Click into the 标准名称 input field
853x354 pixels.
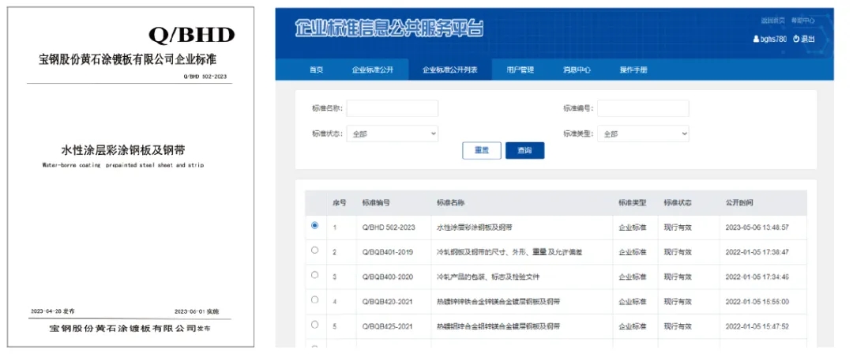(393, 108)
